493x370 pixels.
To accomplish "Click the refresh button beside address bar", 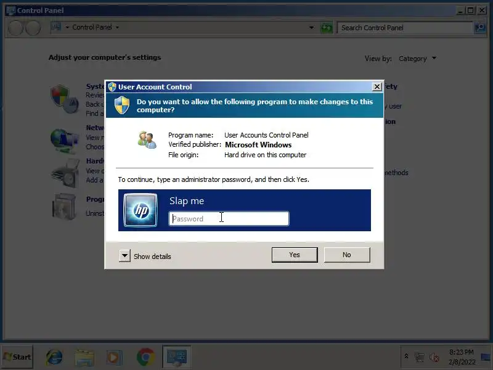I will click(x=327, y=28).
